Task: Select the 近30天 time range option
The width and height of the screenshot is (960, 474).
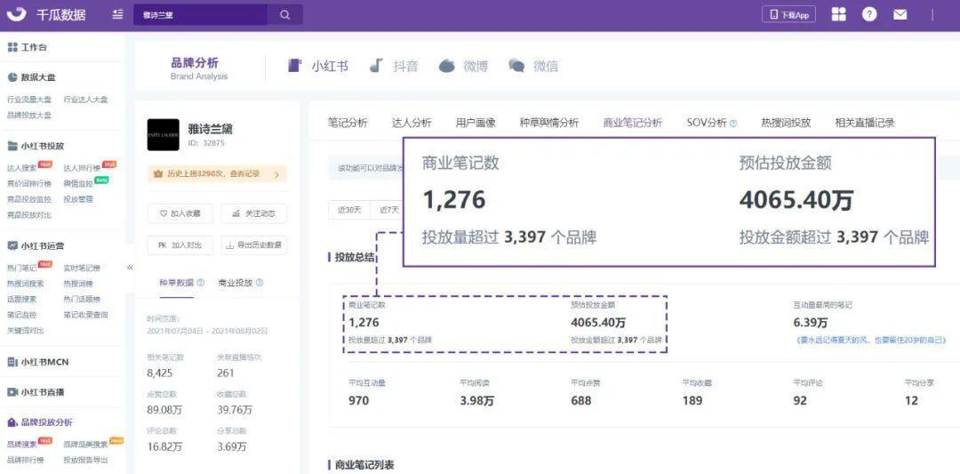Action: tap(349, 210)
